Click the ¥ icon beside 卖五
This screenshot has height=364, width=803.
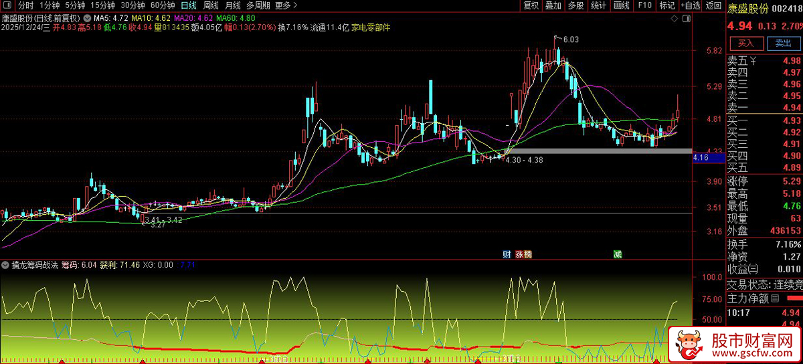[x=753, y=62]
